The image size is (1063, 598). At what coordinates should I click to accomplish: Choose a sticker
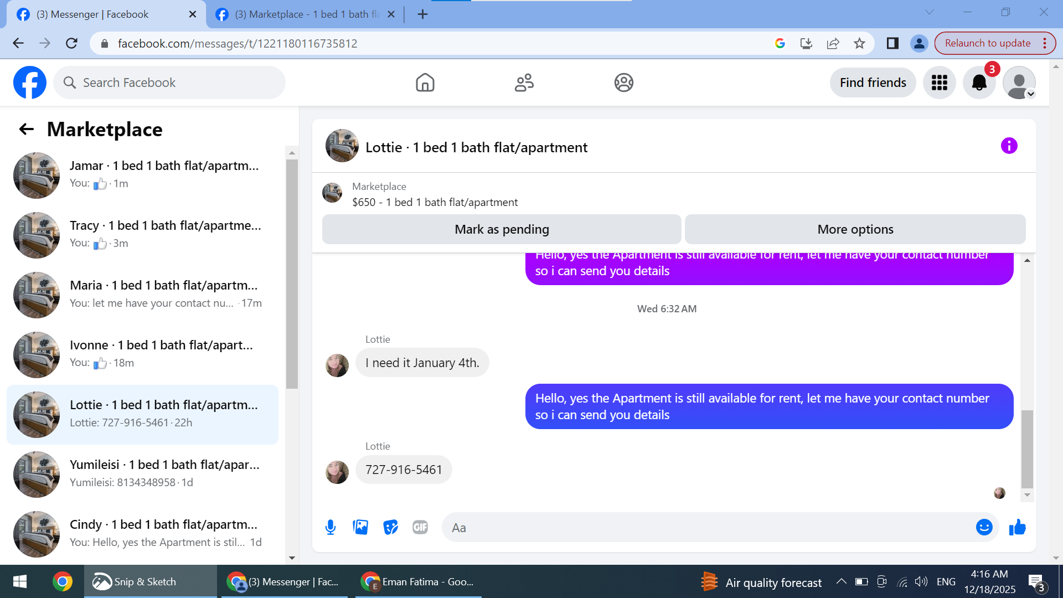[x=390, y=527]
